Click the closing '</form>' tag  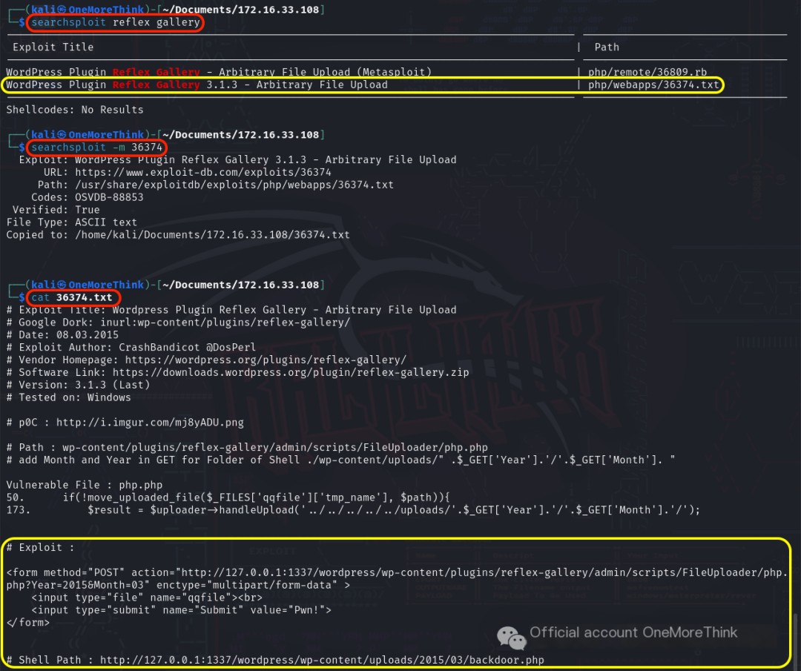27,623
